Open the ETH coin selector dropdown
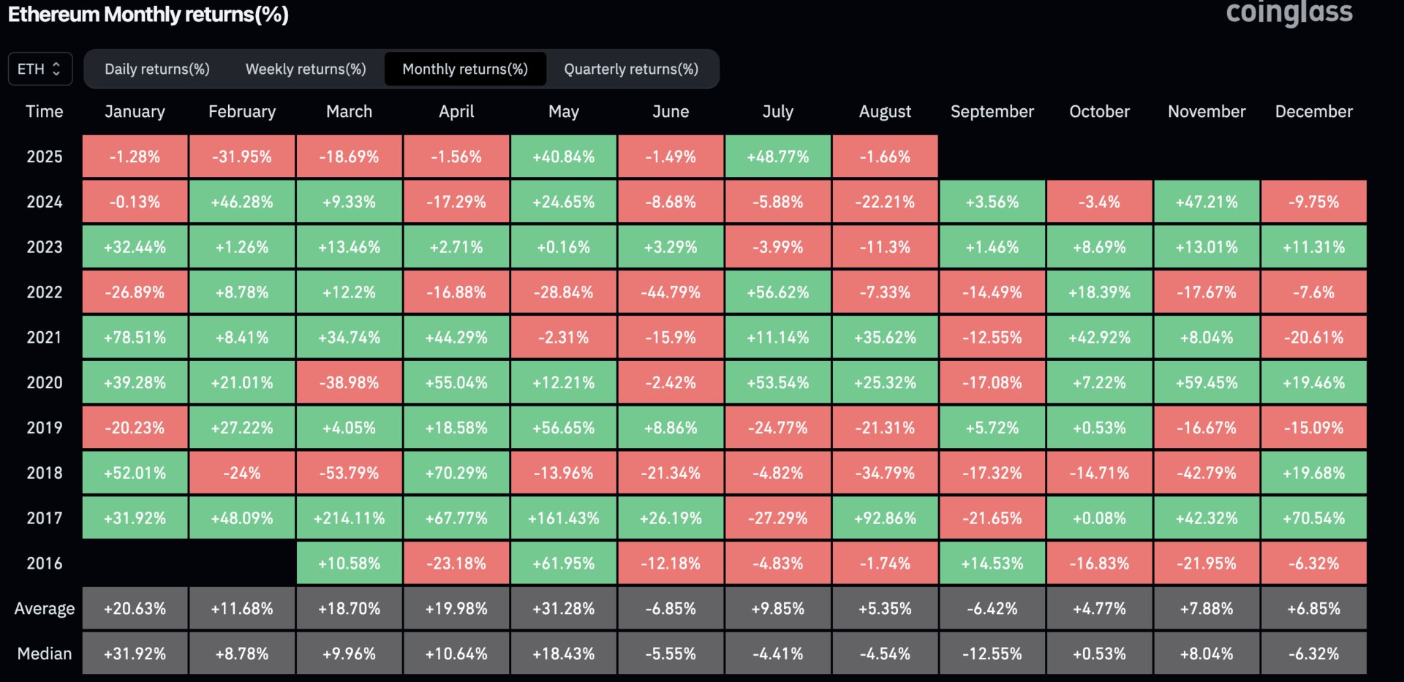1404x682 pixels. coord(39,69)
